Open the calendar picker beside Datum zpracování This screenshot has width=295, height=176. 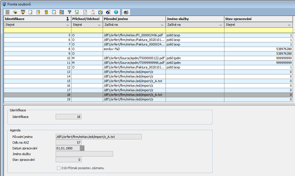tap(82, 148)
